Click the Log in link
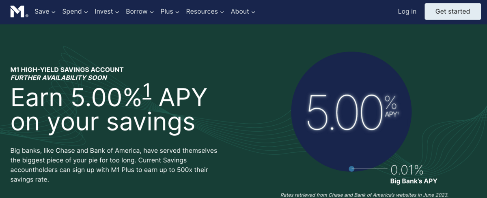The height and width of the screenshot is (198, 487). (407, 12)
